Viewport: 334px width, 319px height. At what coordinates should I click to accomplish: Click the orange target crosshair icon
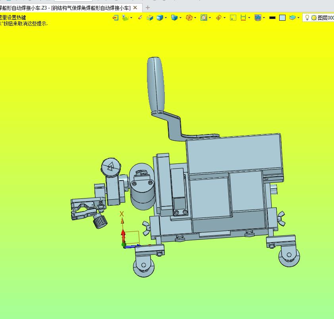point(218,18)
